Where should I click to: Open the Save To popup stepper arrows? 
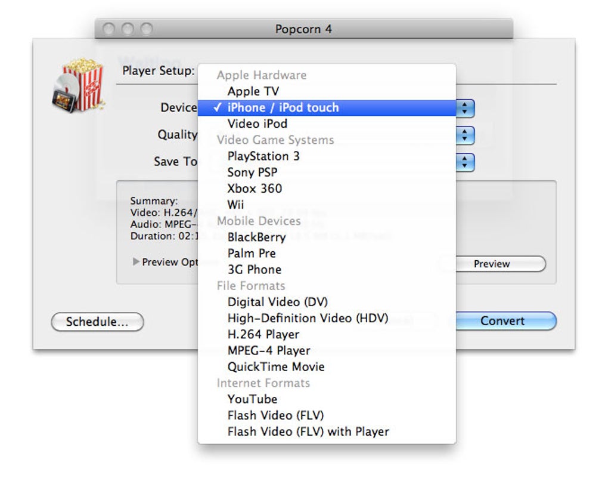[x=465, y=163]
